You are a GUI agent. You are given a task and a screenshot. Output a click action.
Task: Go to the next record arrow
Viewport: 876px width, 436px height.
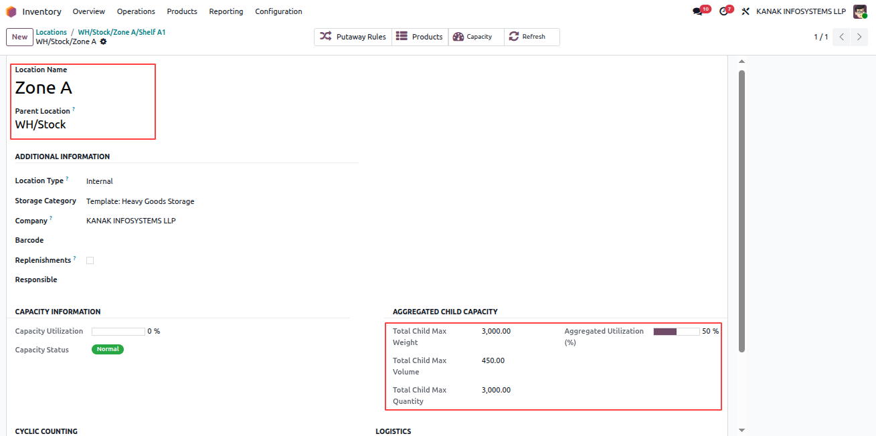tap(859, 37)
